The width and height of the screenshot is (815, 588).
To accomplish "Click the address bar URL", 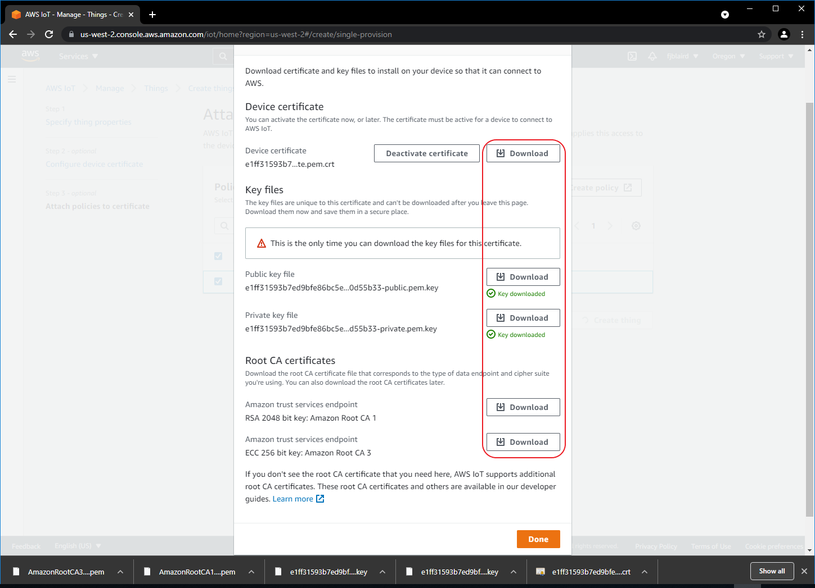I will click(236, 34).
